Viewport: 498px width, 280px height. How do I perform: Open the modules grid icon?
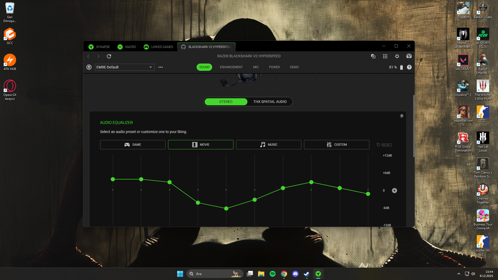(385, 56)
